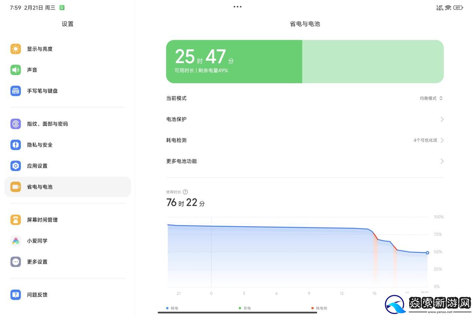The image size is (475, 316).
Task: Open the 4 optimization items (4个可优化项) link
Action: (425, 140)
